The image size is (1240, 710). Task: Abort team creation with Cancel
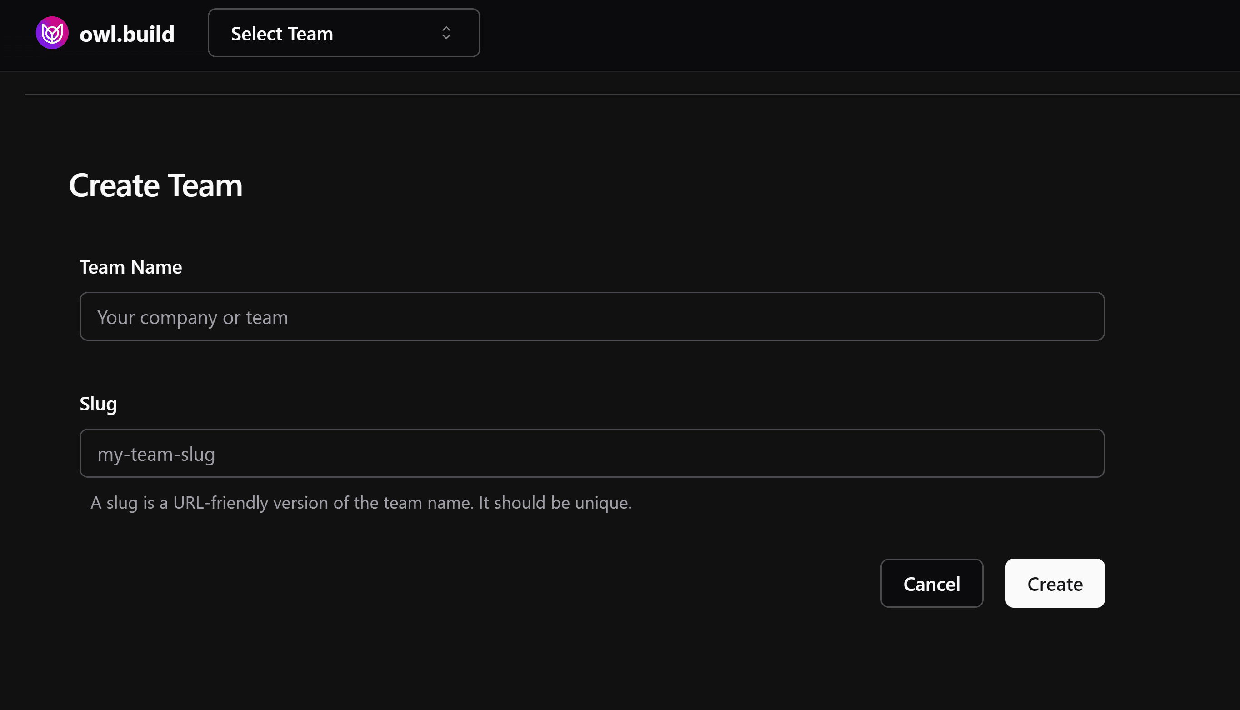coord(931,583)
